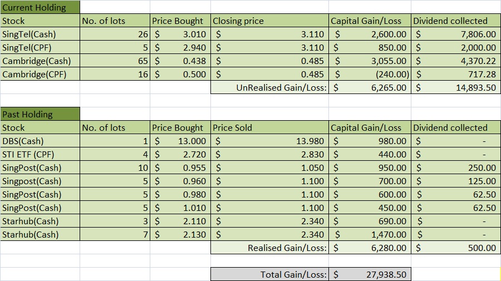Click DBS(Cash) price sold 13.980
The image size is (501, 281).
(270, 141)
